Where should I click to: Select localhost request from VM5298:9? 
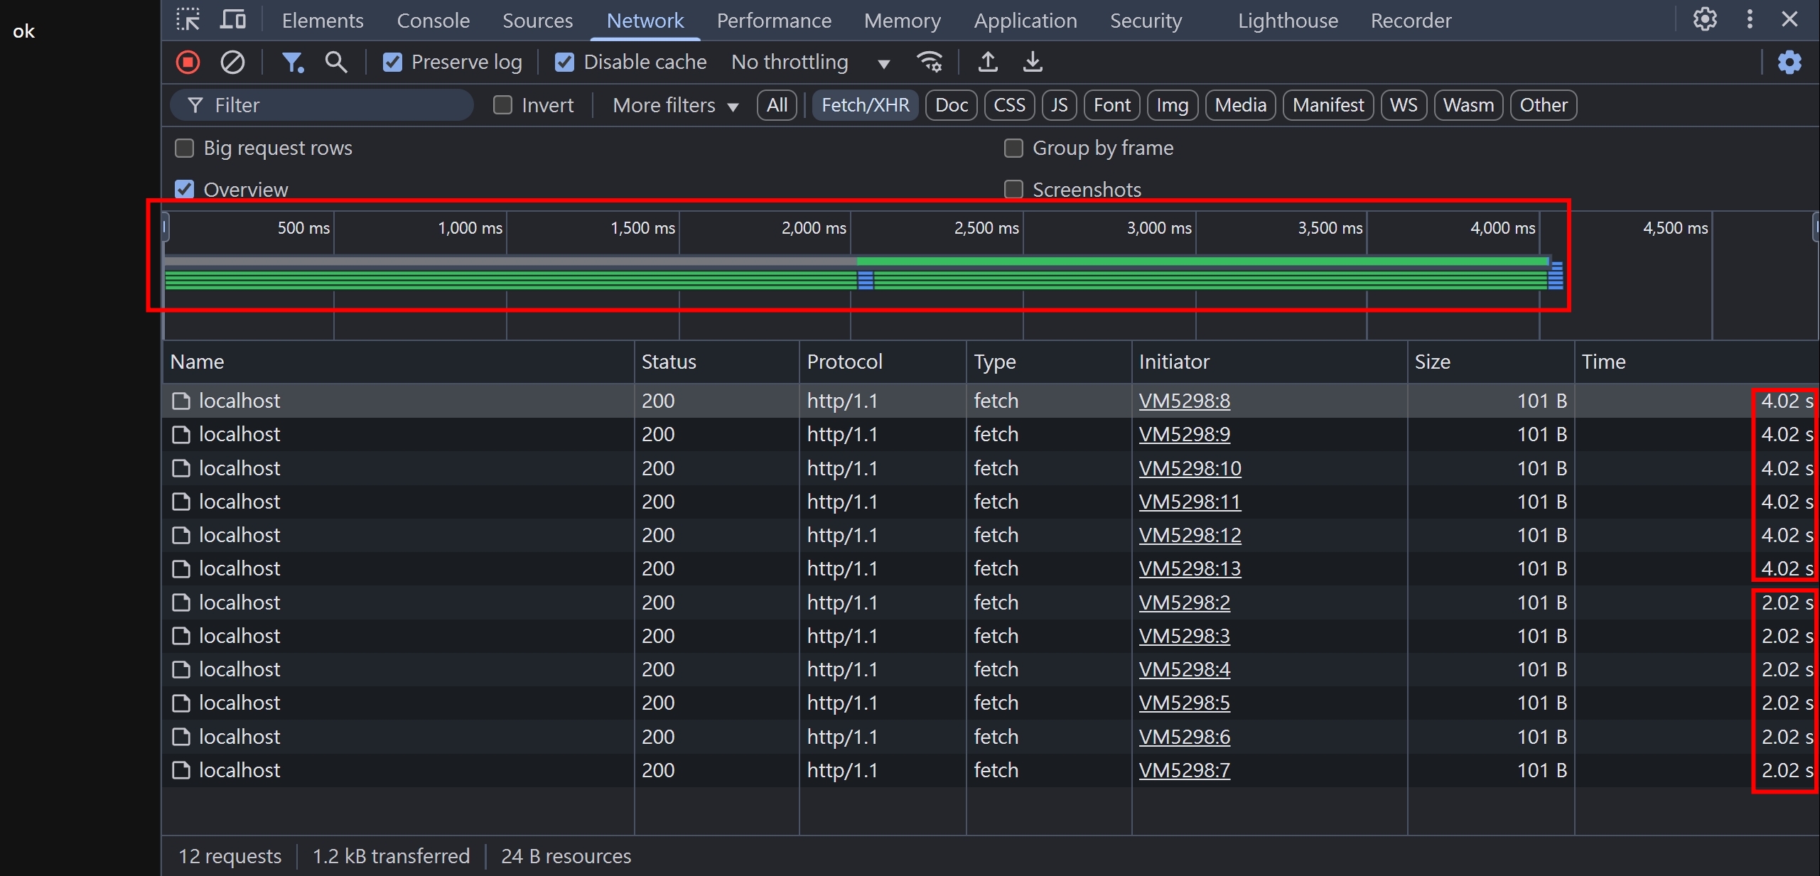coord(991,434)
